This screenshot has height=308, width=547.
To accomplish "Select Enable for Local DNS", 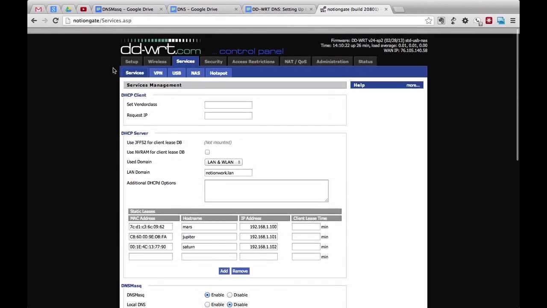I will tap(207, 305).
